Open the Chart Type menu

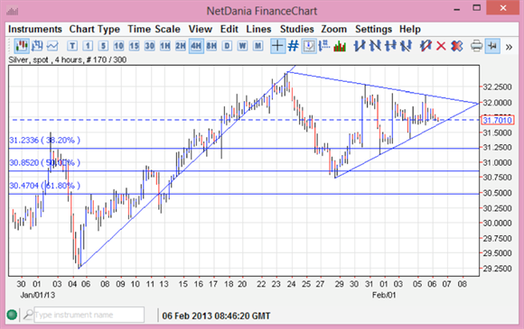(x=95, y=30)
